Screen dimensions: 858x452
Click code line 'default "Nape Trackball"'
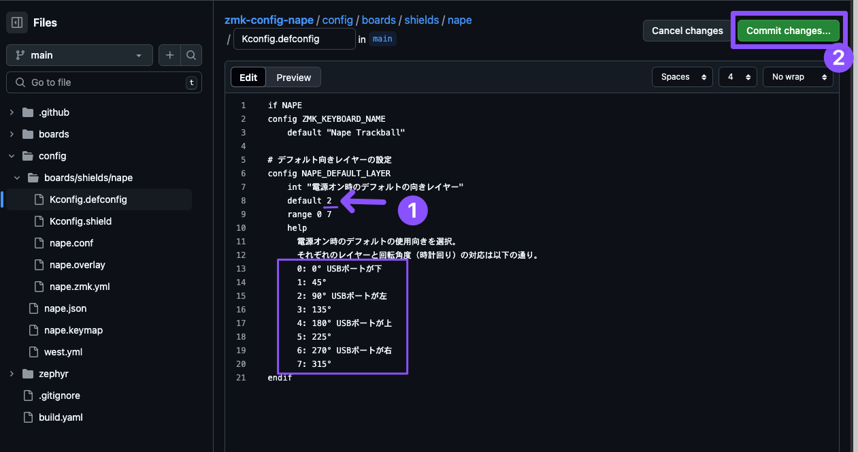346,132
